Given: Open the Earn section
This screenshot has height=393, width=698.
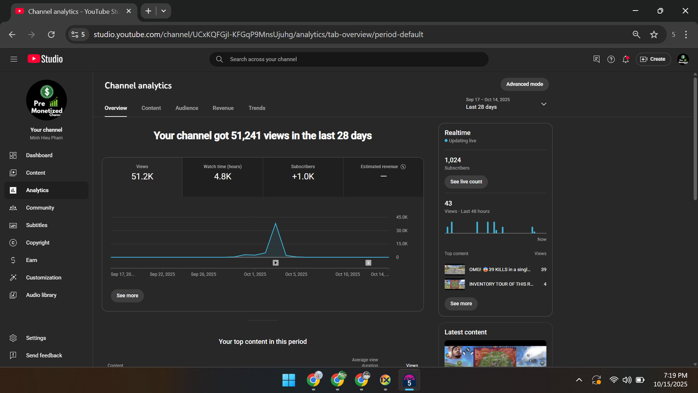Looking at the screenshot, I should (x=31, y=260).
